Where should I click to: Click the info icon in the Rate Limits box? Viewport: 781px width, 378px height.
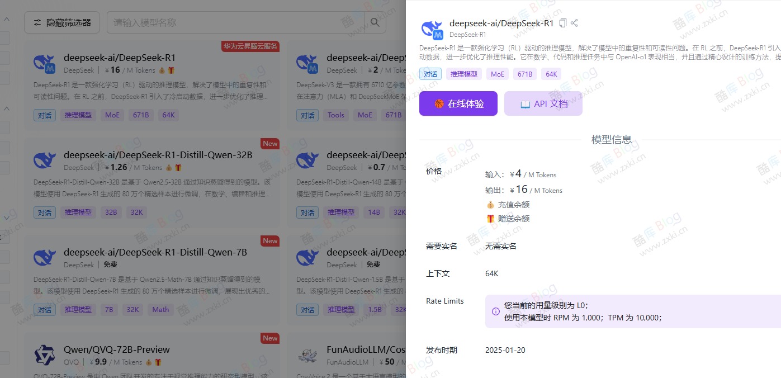click(496, 311)
